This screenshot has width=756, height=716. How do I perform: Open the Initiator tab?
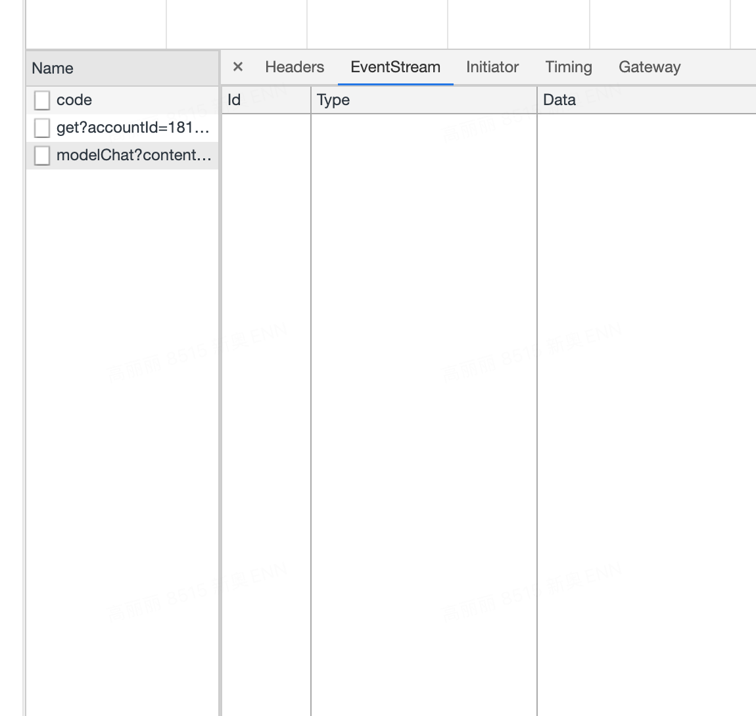tap(492, 67)
